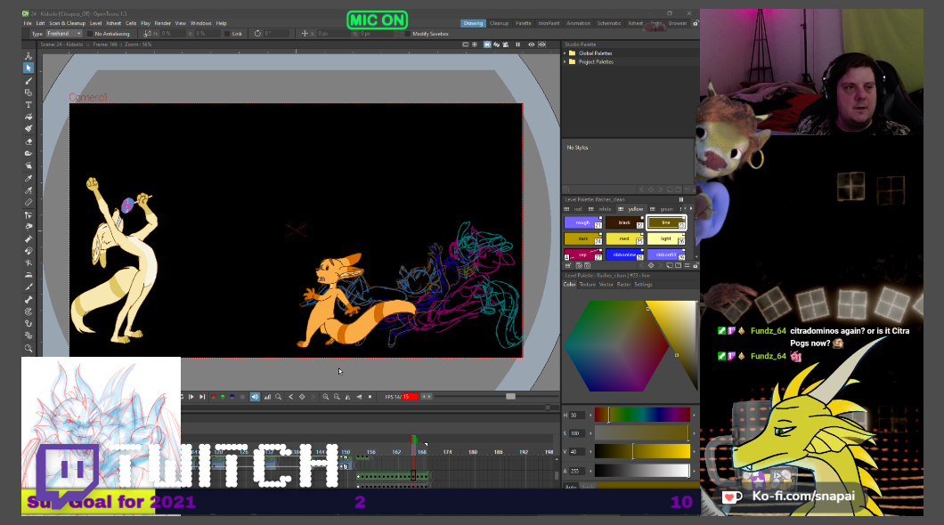Zoom in the viewer with the plus magnifier
944x525 pixels.
pyautogui.click(x=326, y=397)
